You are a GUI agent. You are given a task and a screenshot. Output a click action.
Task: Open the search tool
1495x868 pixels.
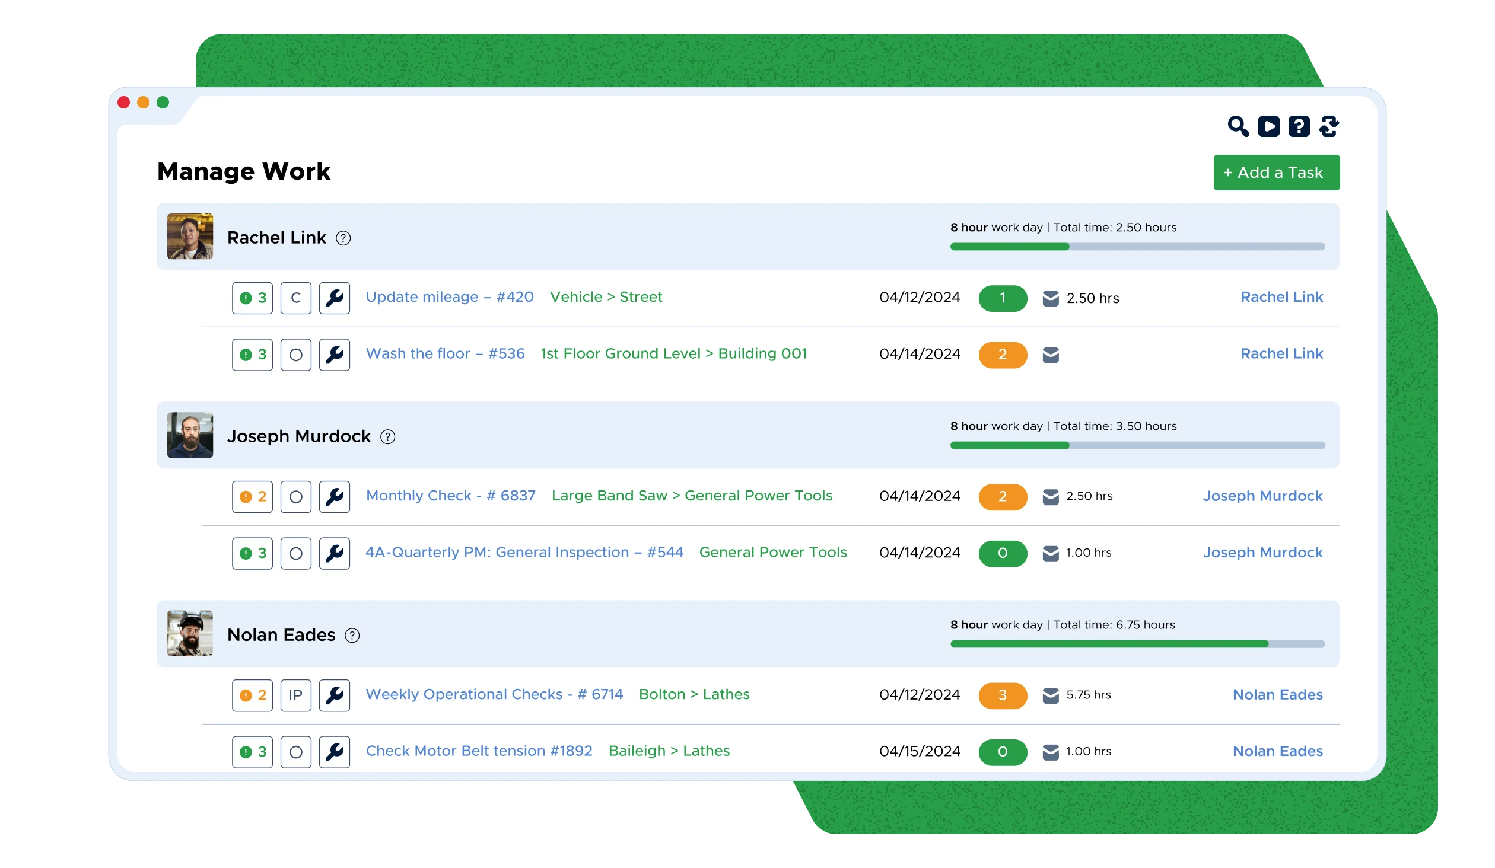pyautogui.click(x=1238, y=126)
